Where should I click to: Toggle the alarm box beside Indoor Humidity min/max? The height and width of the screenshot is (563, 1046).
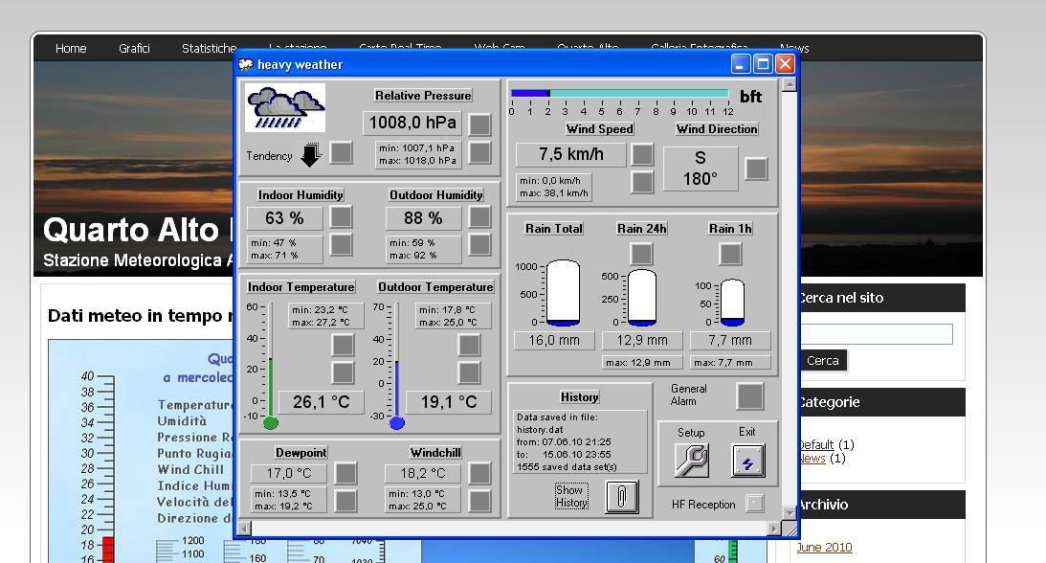(x=341, y=245)
